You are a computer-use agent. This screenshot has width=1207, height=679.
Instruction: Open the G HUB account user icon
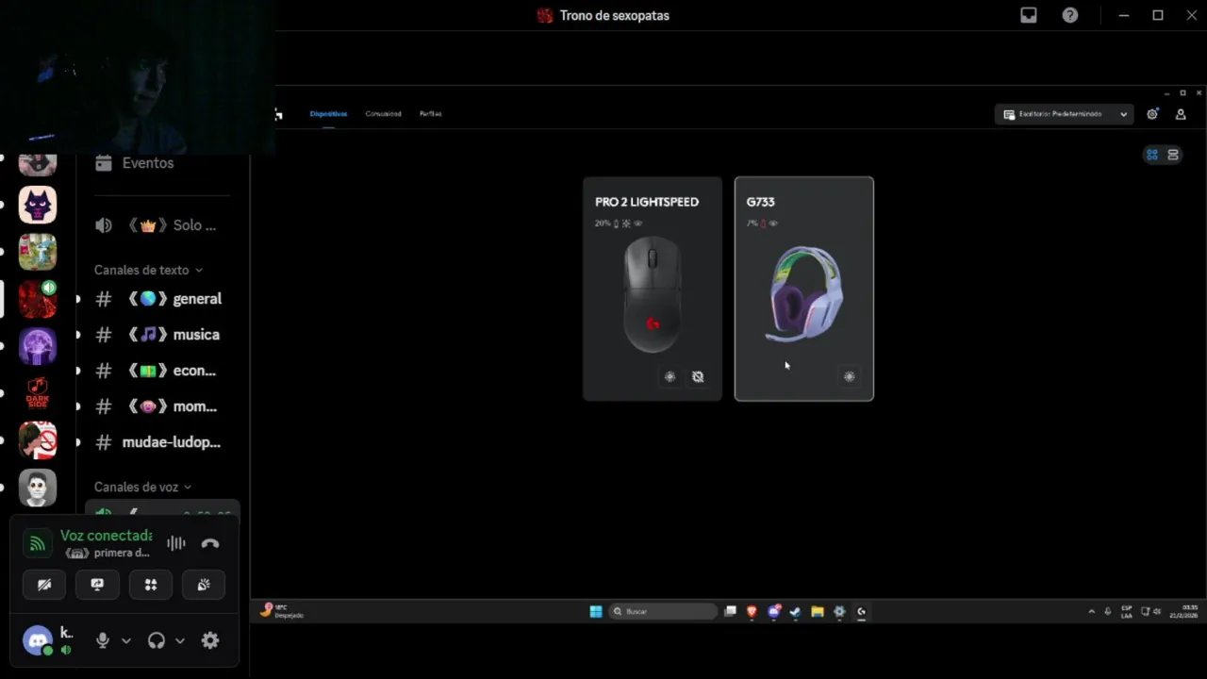[x=1181, y=114]
